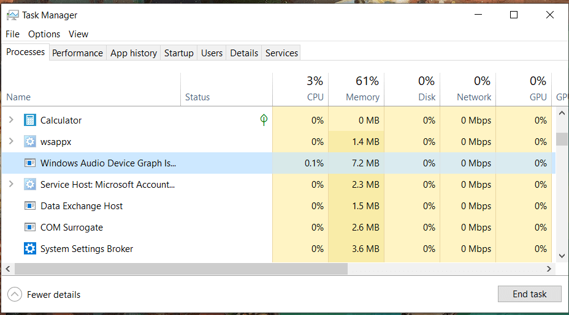The width and height of the screenshot is (569, 315).
Task: Click the 1.5 MB memory value
Action: point(365,206)
